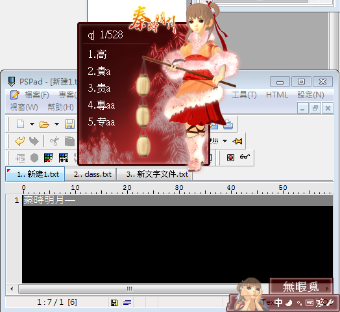This screenshot has width=340, height=312.
Task: Switch to the class.txt tab
Action: (91, 174)
